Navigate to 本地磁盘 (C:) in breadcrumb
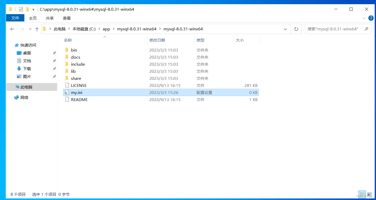Image resolution: width=376 pixels, height=200 pixels. (84, 29)
